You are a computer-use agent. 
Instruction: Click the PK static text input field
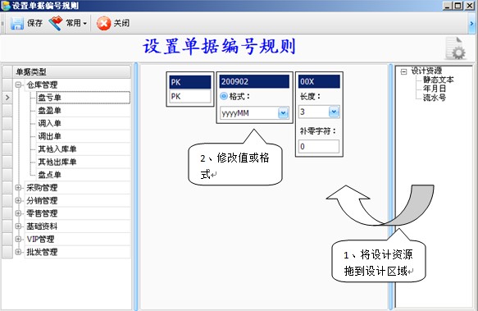190,97
